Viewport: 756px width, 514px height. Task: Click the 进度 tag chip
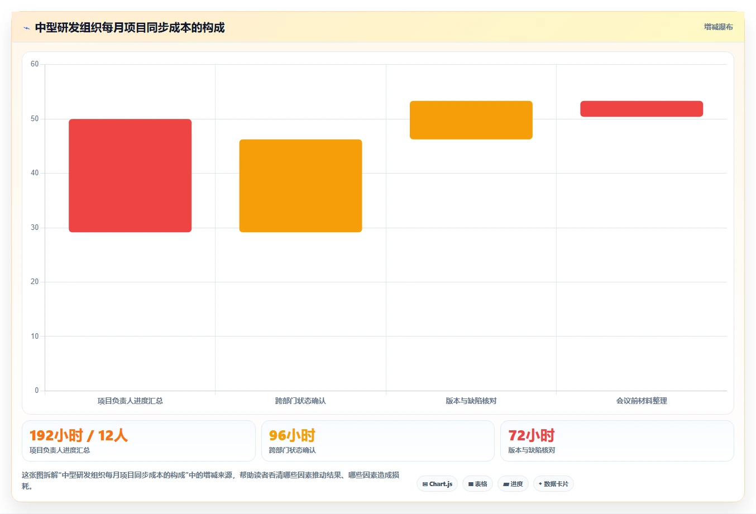tap(513, 484)
